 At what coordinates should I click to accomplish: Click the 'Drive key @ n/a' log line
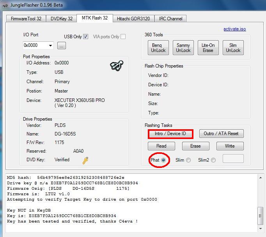tap(73, 183)
